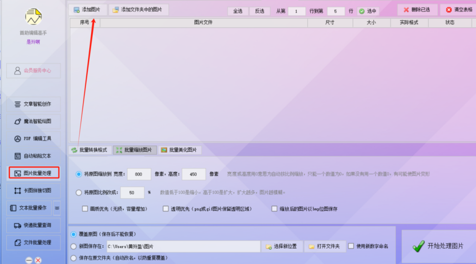Enable 透明优先 checkbox
This screenshot has height=264, width=476.
[166, 209]
